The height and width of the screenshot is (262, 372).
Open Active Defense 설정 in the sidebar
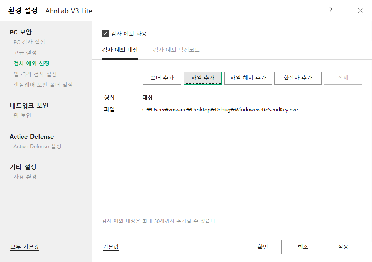click(37, 146)
